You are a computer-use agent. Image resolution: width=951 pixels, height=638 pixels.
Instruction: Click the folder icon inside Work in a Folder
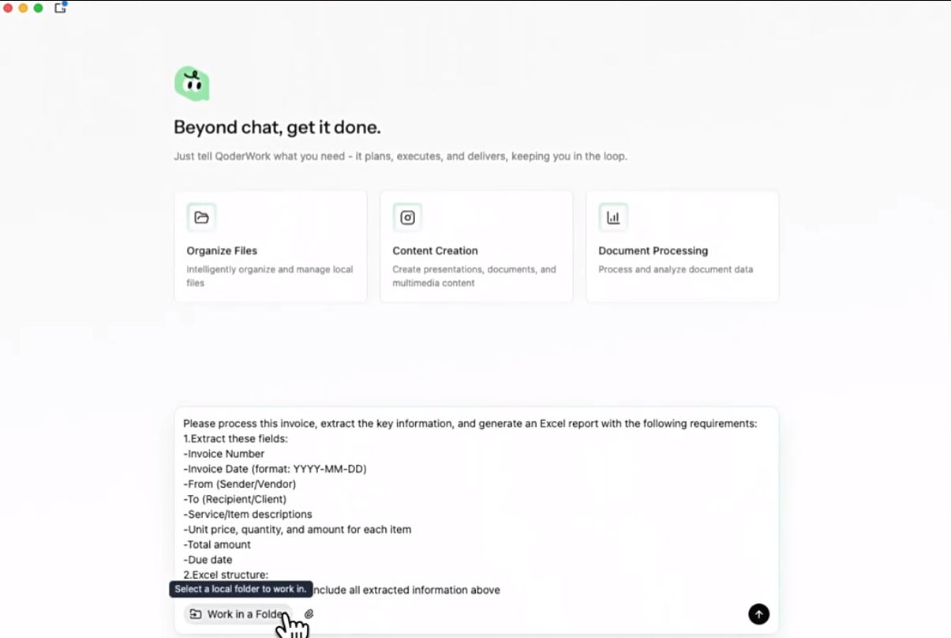click(x=196, y=614)
